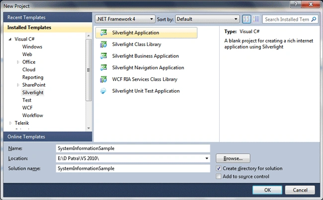Select the Telerik tree item label
323x200 pixels.
pos(22,123)
